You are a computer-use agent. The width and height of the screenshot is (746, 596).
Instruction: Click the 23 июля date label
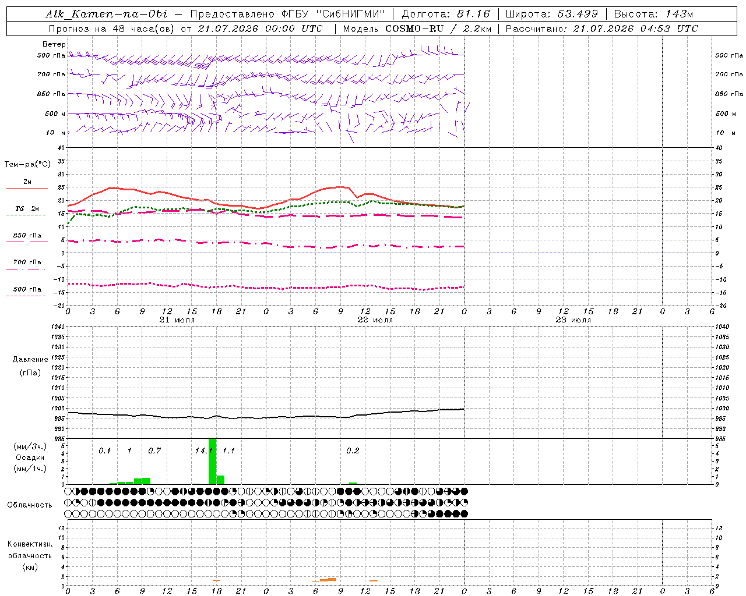[573, 320]
